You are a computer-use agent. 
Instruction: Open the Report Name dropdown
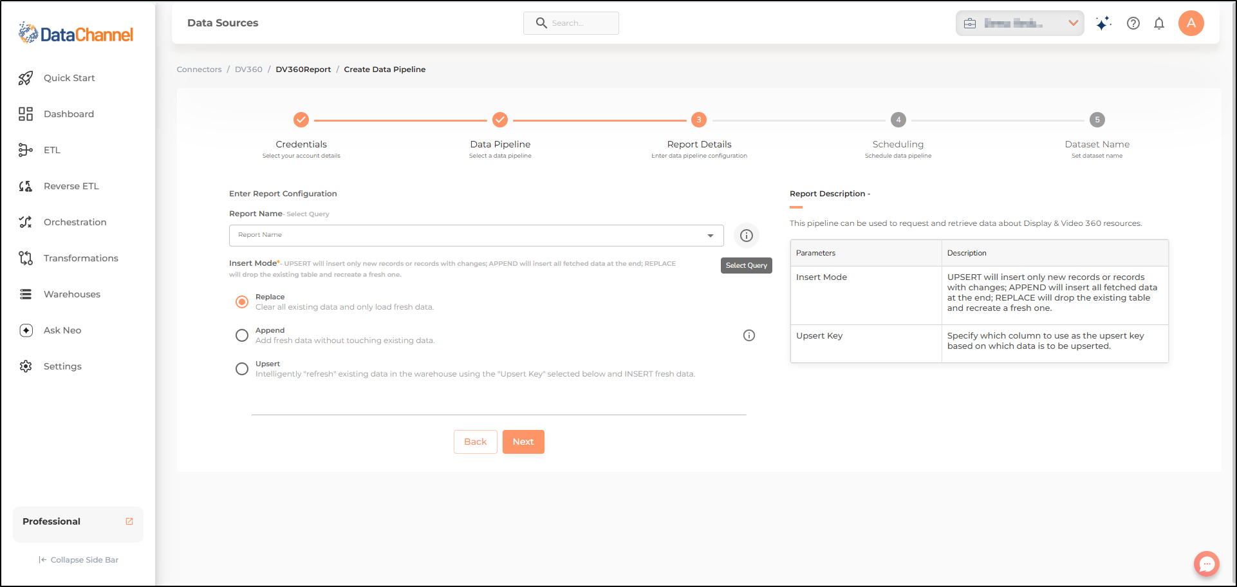pyautogui.click(x=476, y=236)
